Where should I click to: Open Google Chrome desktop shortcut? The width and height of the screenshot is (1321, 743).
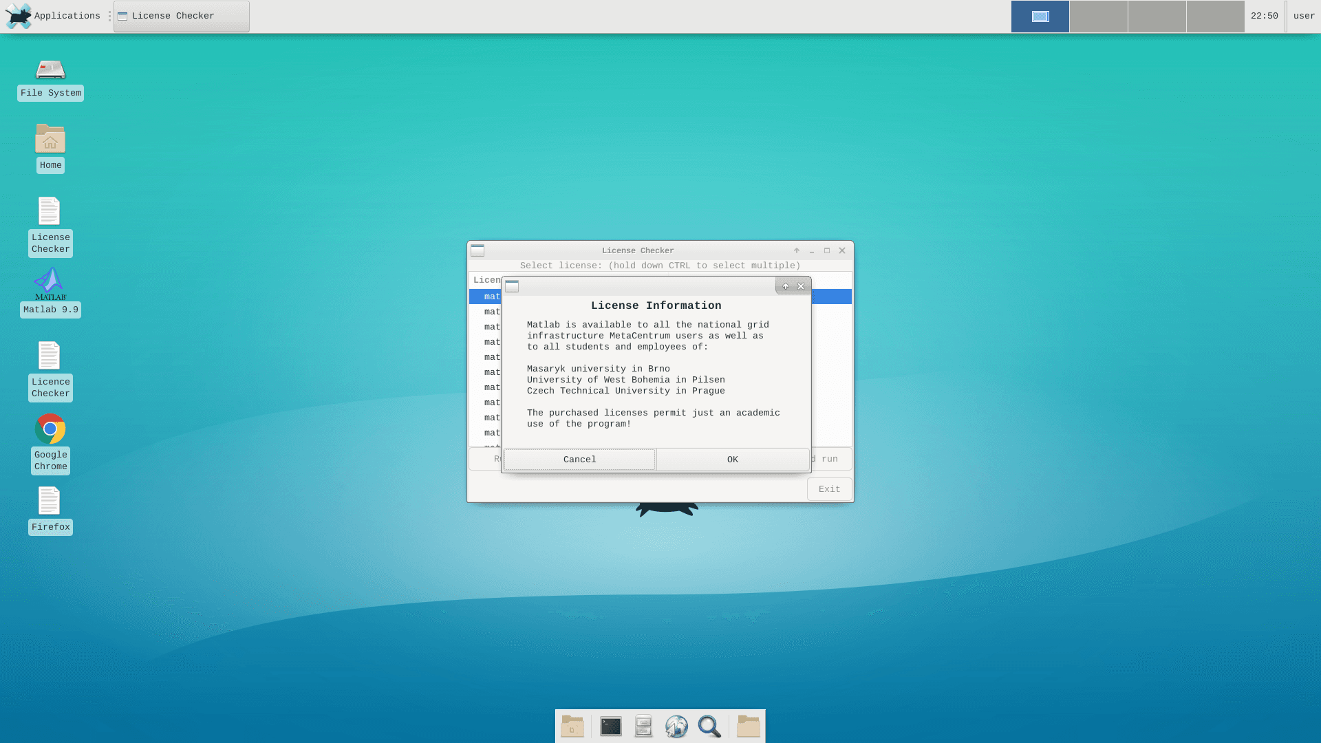pos(50,429)
